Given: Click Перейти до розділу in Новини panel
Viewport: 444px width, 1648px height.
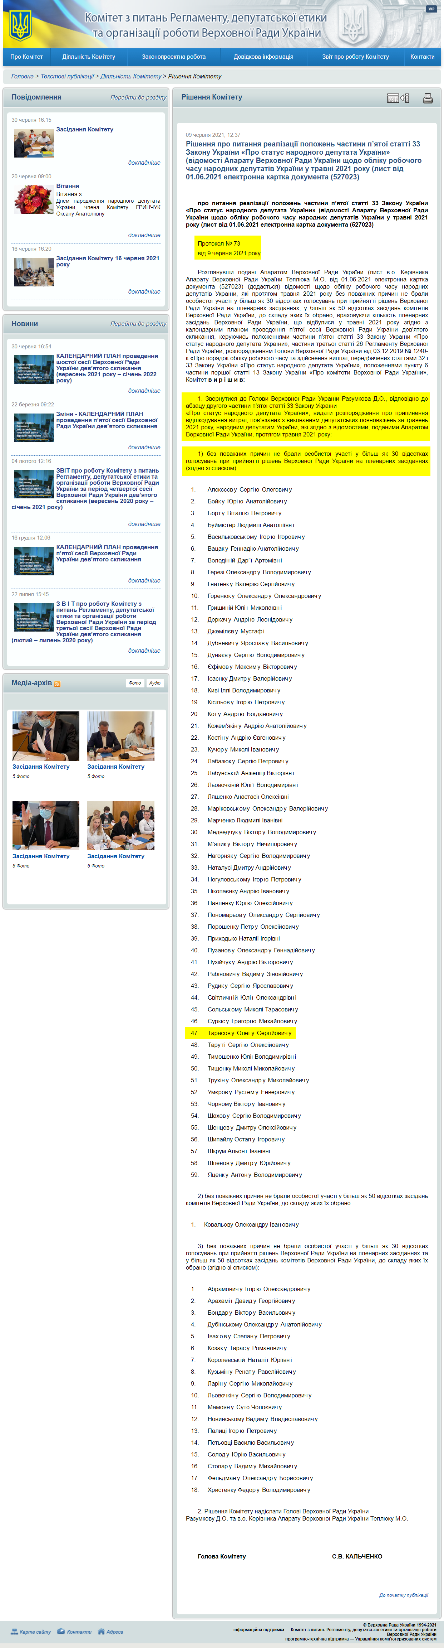Looking at the screenshot, I should point(138,324).
